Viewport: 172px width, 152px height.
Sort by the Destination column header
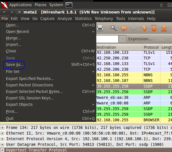pos(119,47)
